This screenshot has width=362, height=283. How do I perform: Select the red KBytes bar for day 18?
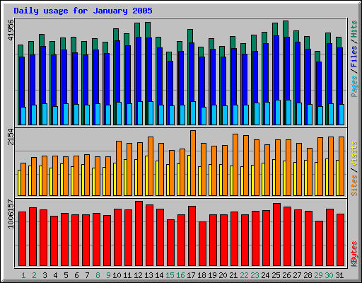[203, 243]
